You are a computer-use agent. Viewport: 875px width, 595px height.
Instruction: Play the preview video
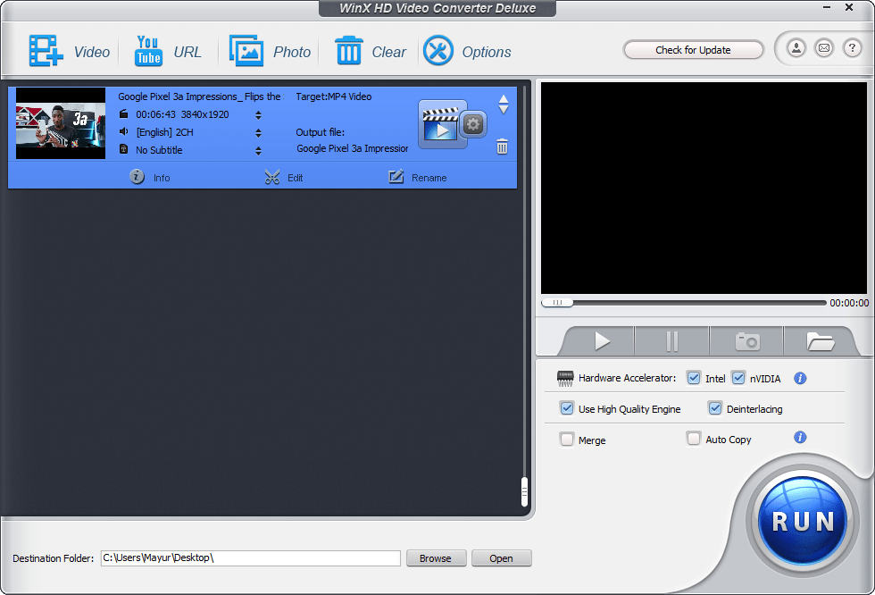click(x=601, y=341)
